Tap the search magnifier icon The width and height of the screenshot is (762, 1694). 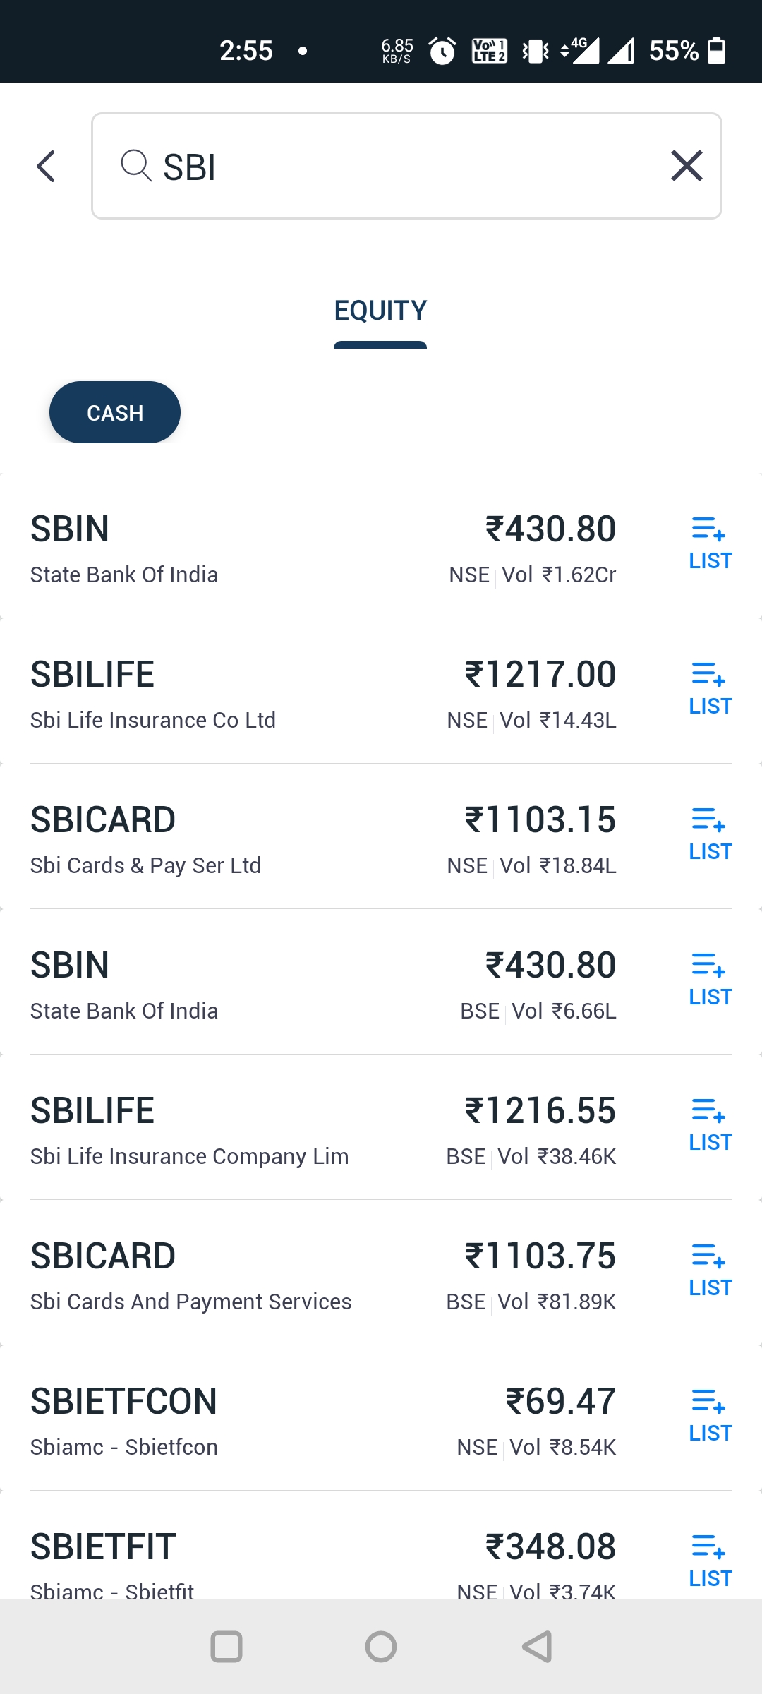(135, 166)
